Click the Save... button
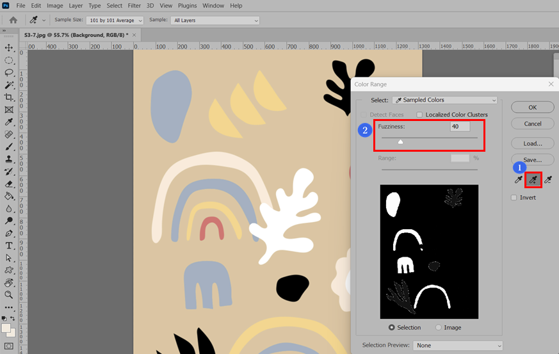559x354 pixels. (532, 159)
